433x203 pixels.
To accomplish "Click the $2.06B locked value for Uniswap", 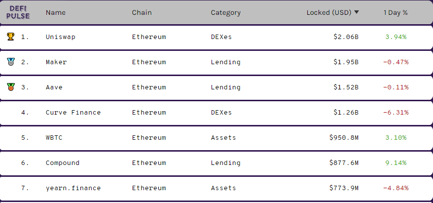I will (x=346, y=37).
